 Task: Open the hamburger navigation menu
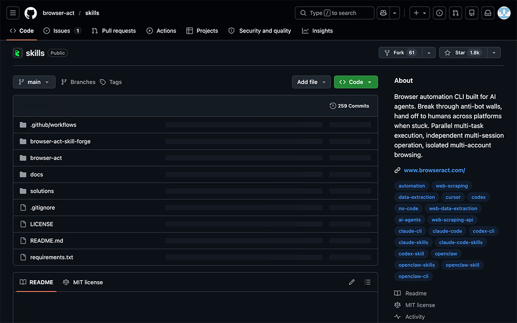pyautogui.click(x=13, y=13)
